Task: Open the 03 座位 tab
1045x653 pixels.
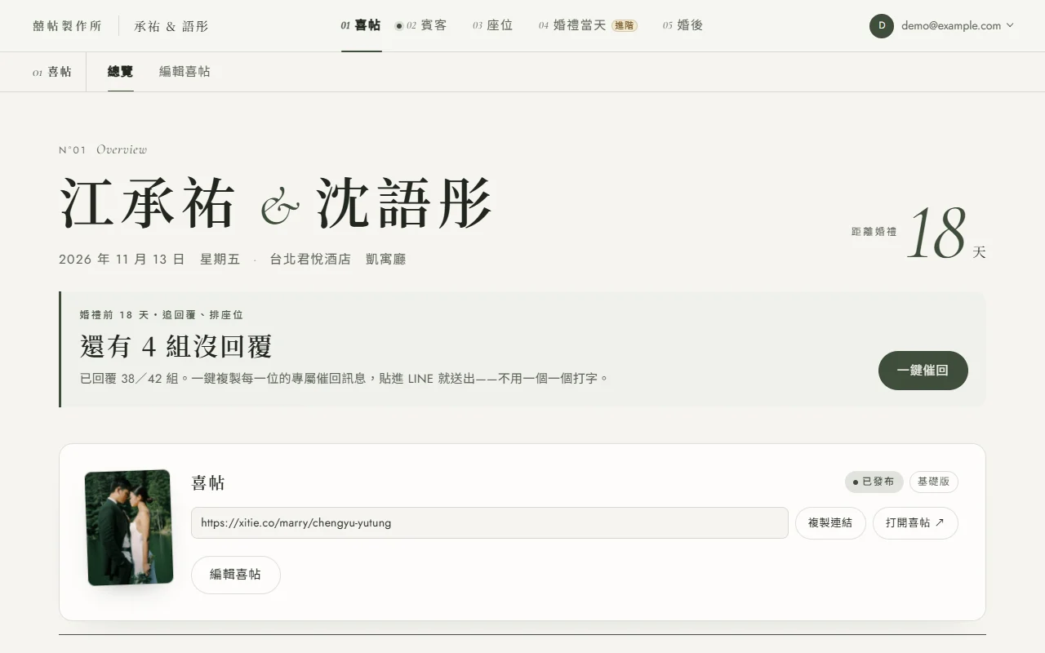Action: tap(492, 25)
